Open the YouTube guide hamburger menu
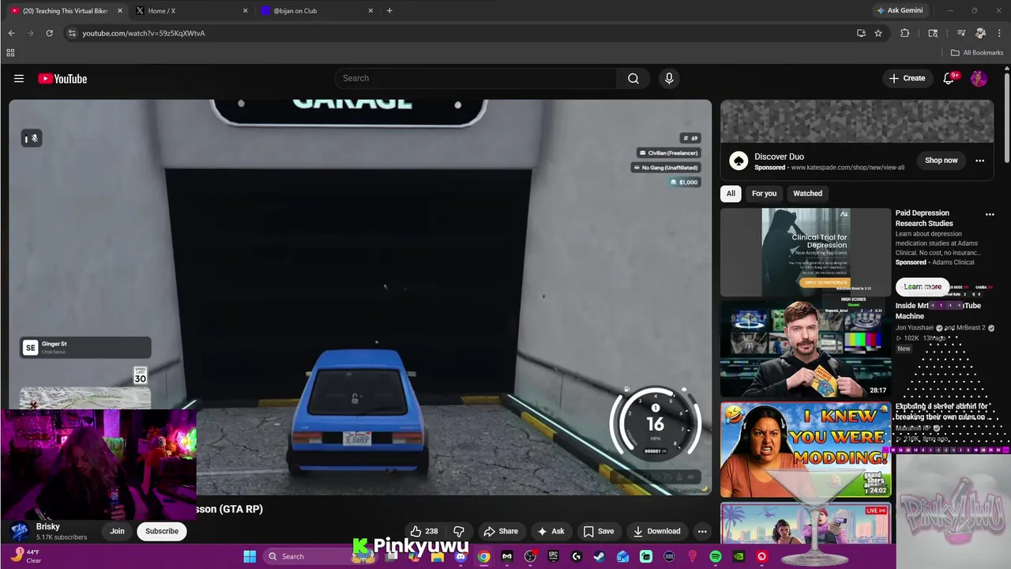1011x569 pixels. click(19, 78)
